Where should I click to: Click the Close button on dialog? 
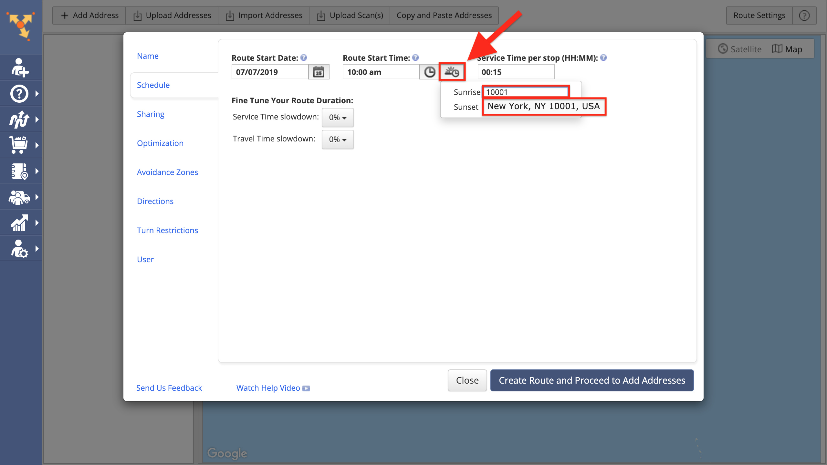(x=467, y=380)
